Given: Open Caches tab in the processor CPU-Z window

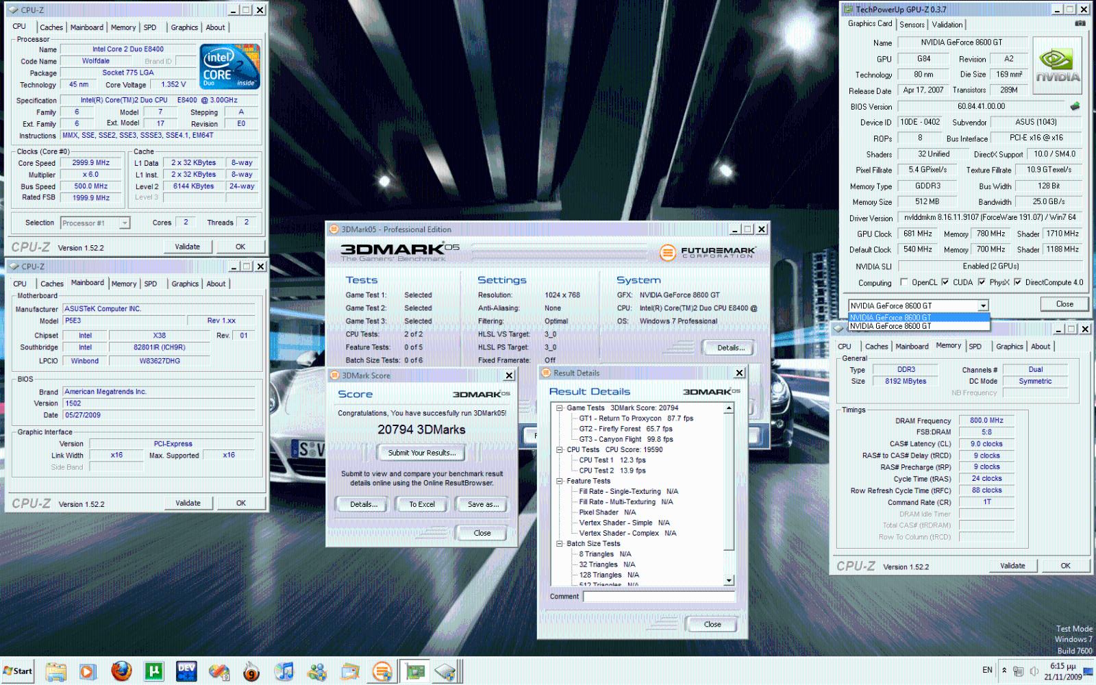Looking at the screenshot, I should click(x=51, y=27).
